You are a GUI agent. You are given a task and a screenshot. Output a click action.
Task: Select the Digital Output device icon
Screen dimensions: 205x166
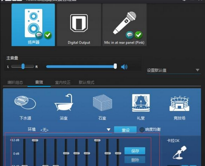(x=79, y=25)
